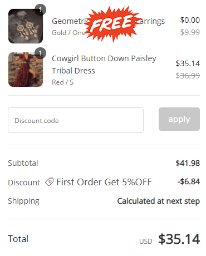Click the $35.14 dress price
This screenshot has height=256, width=206.
[188, 63]
